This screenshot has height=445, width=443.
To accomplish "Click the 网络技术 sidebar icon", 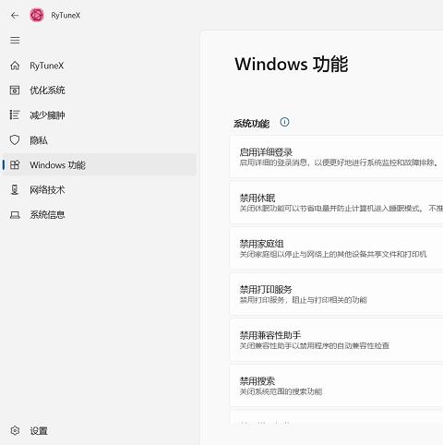I will click(x=15, y=190).
